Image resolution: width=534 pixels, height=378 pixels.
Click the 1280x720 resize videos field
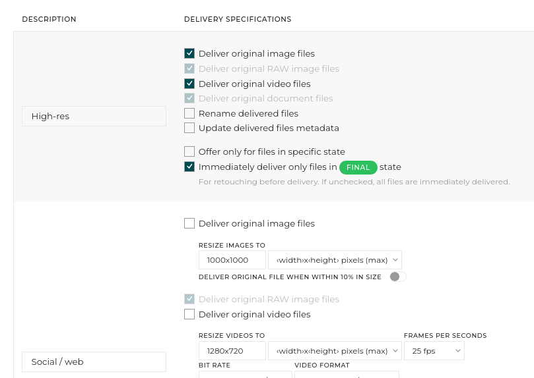[232, 351]
